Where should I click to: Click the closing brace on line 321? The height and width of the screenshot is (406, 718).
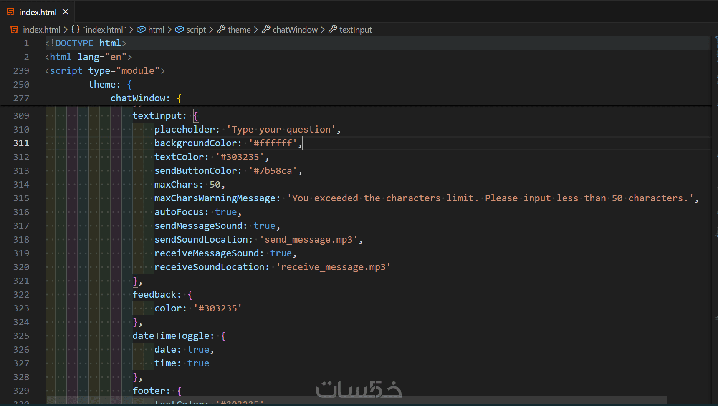click(x=135, y=281)
